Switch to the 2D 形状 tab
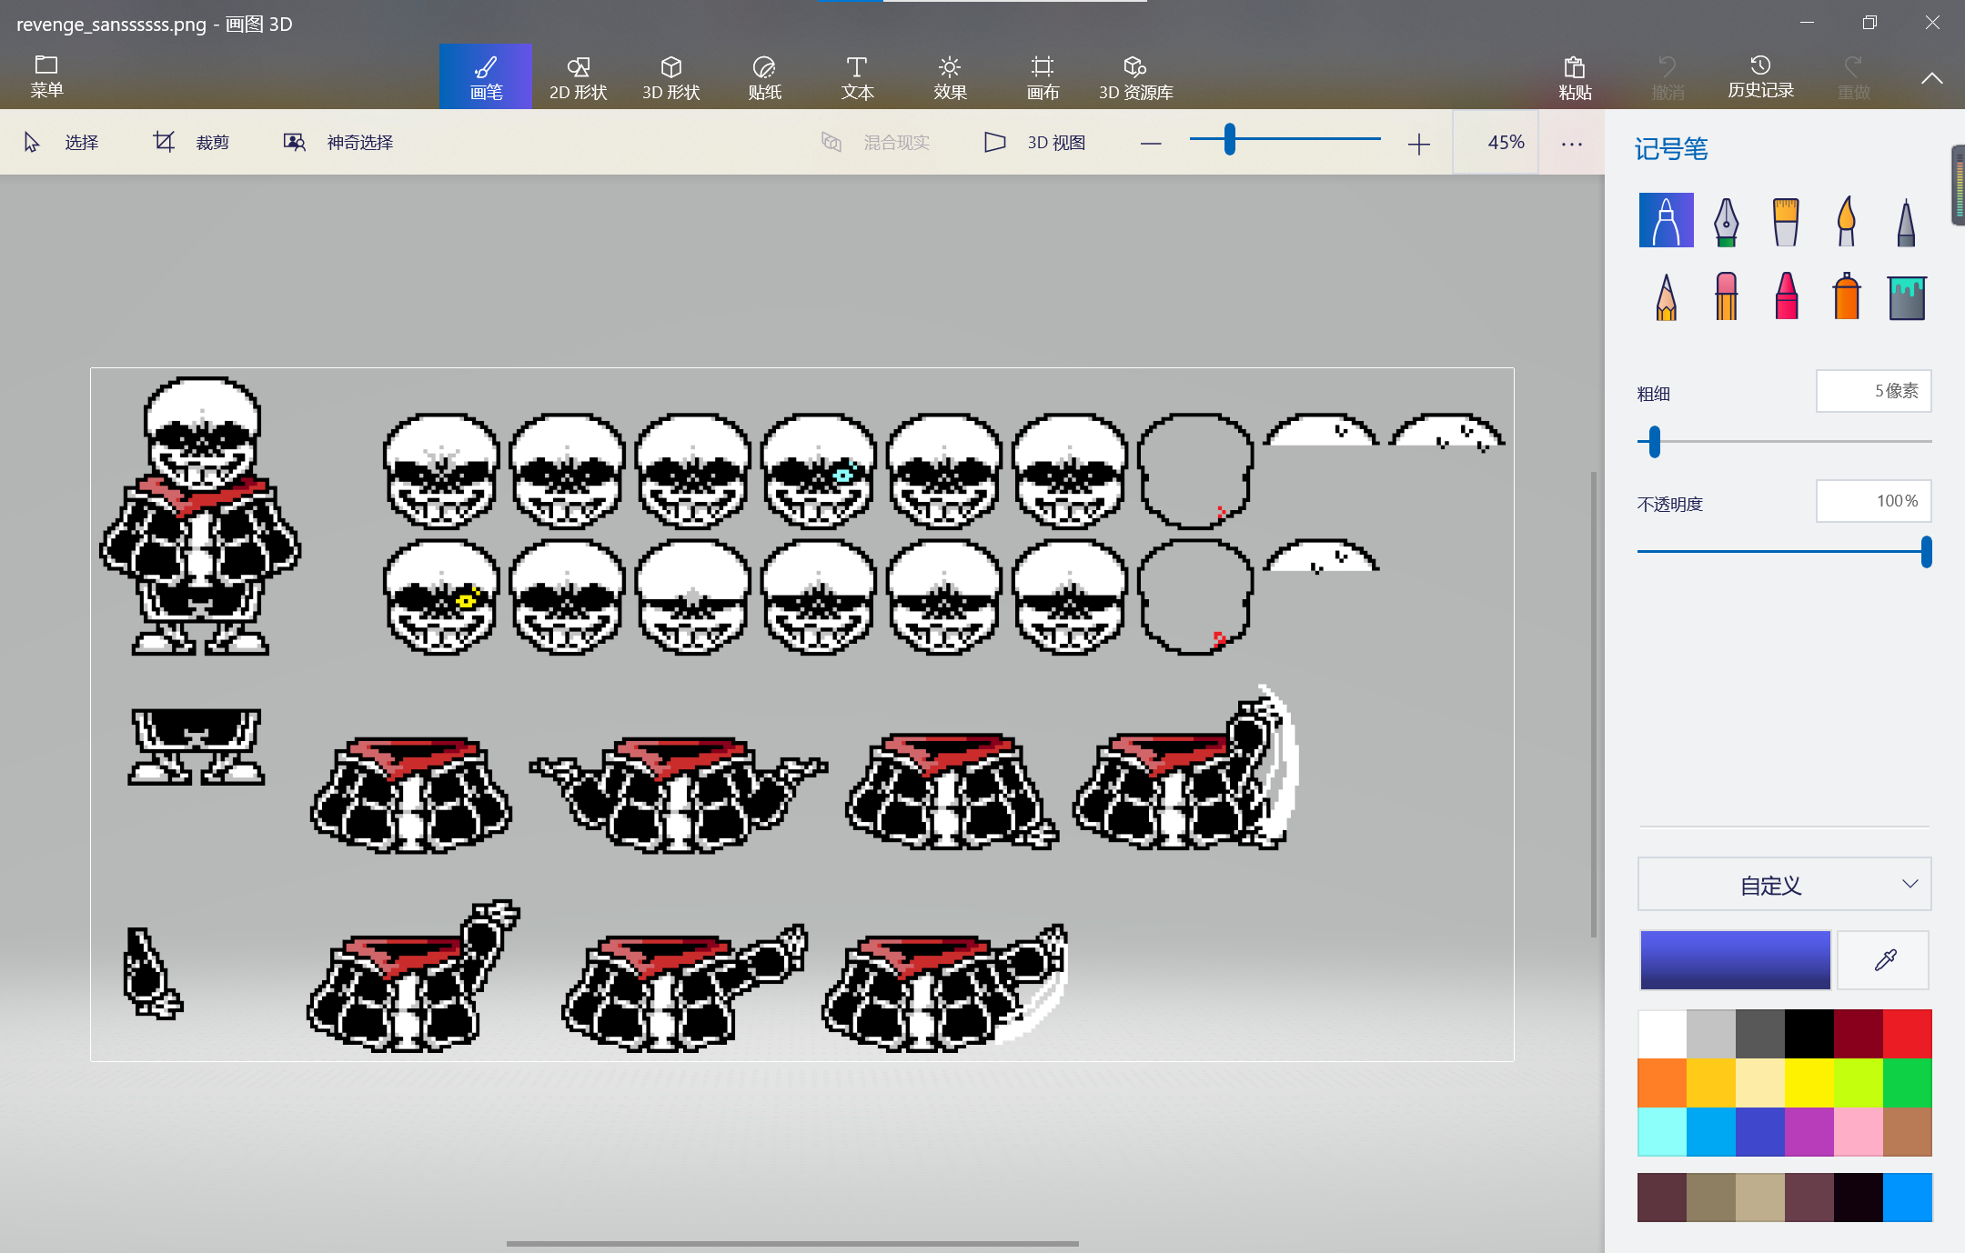The image size is (1965, 1253). pyautogui.click(x=579, y=76)
